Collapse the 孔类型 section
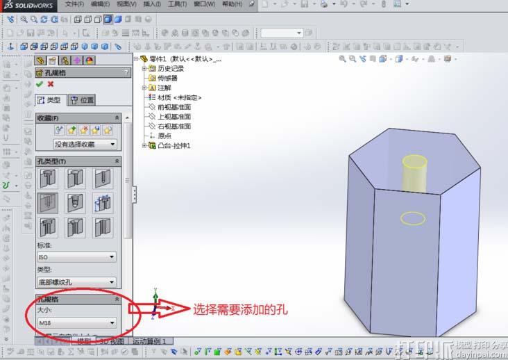Image resolution: width=508 pixels, height=360 pixels. 117,161
